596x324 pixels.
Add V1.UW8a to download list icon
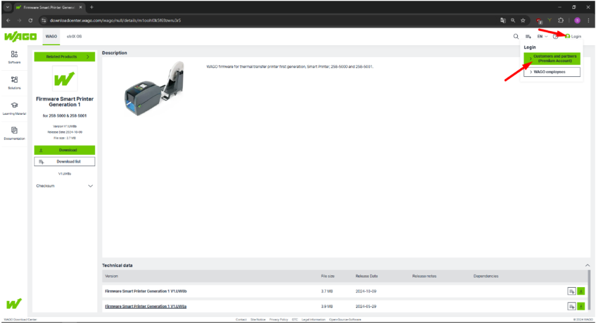point(572,306)
